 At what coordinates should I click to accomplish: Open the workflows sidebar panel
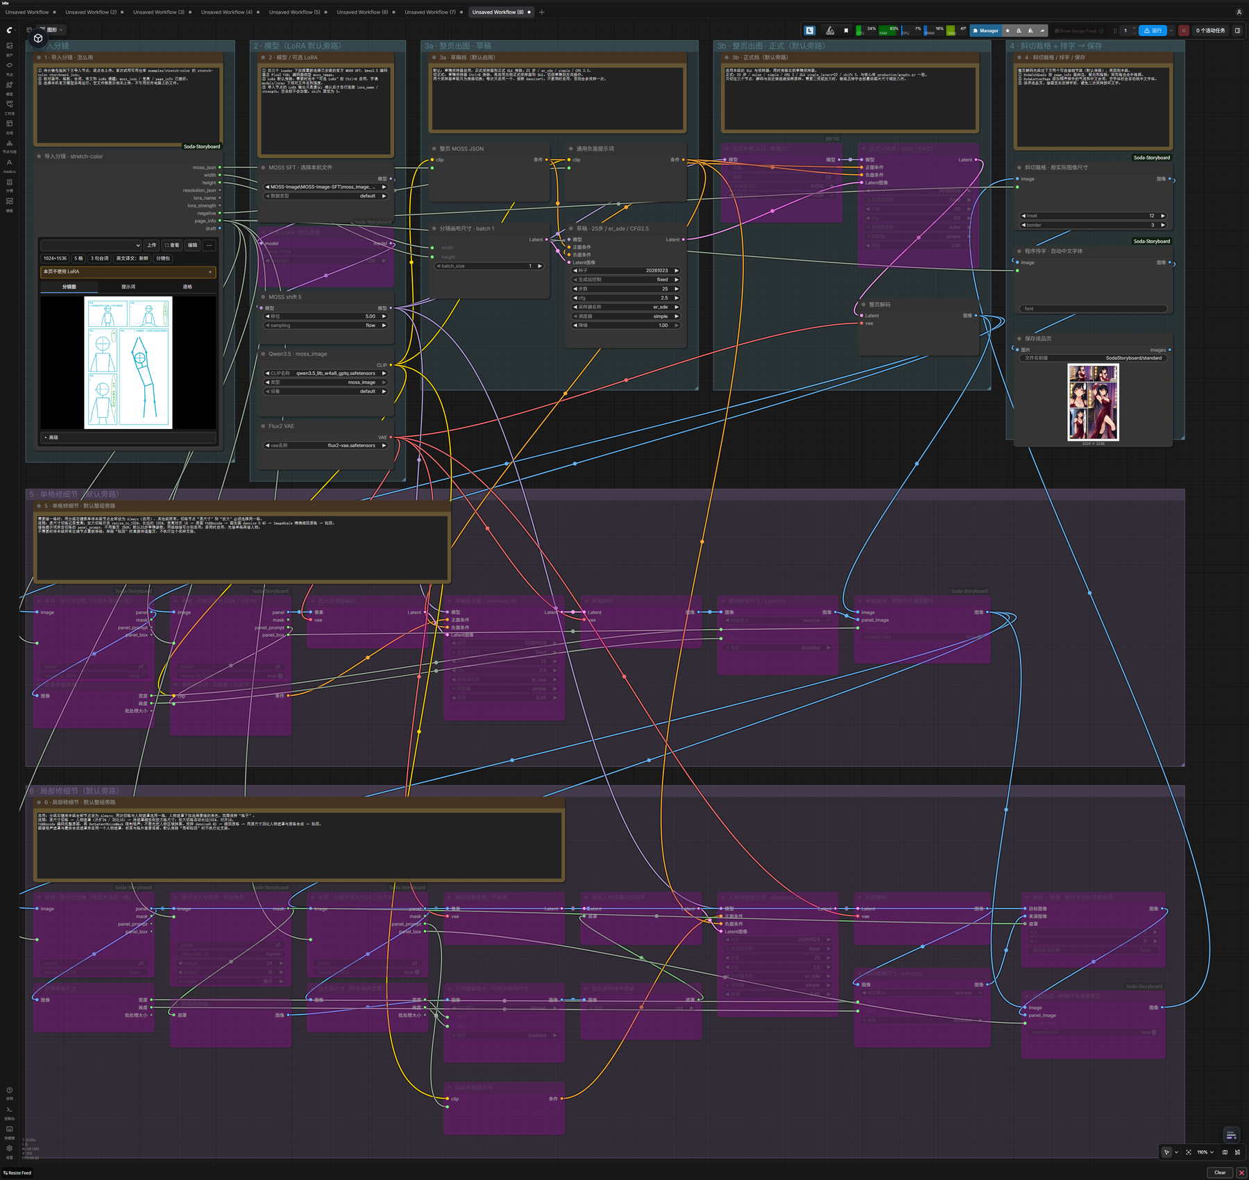(x=10, y=107)
